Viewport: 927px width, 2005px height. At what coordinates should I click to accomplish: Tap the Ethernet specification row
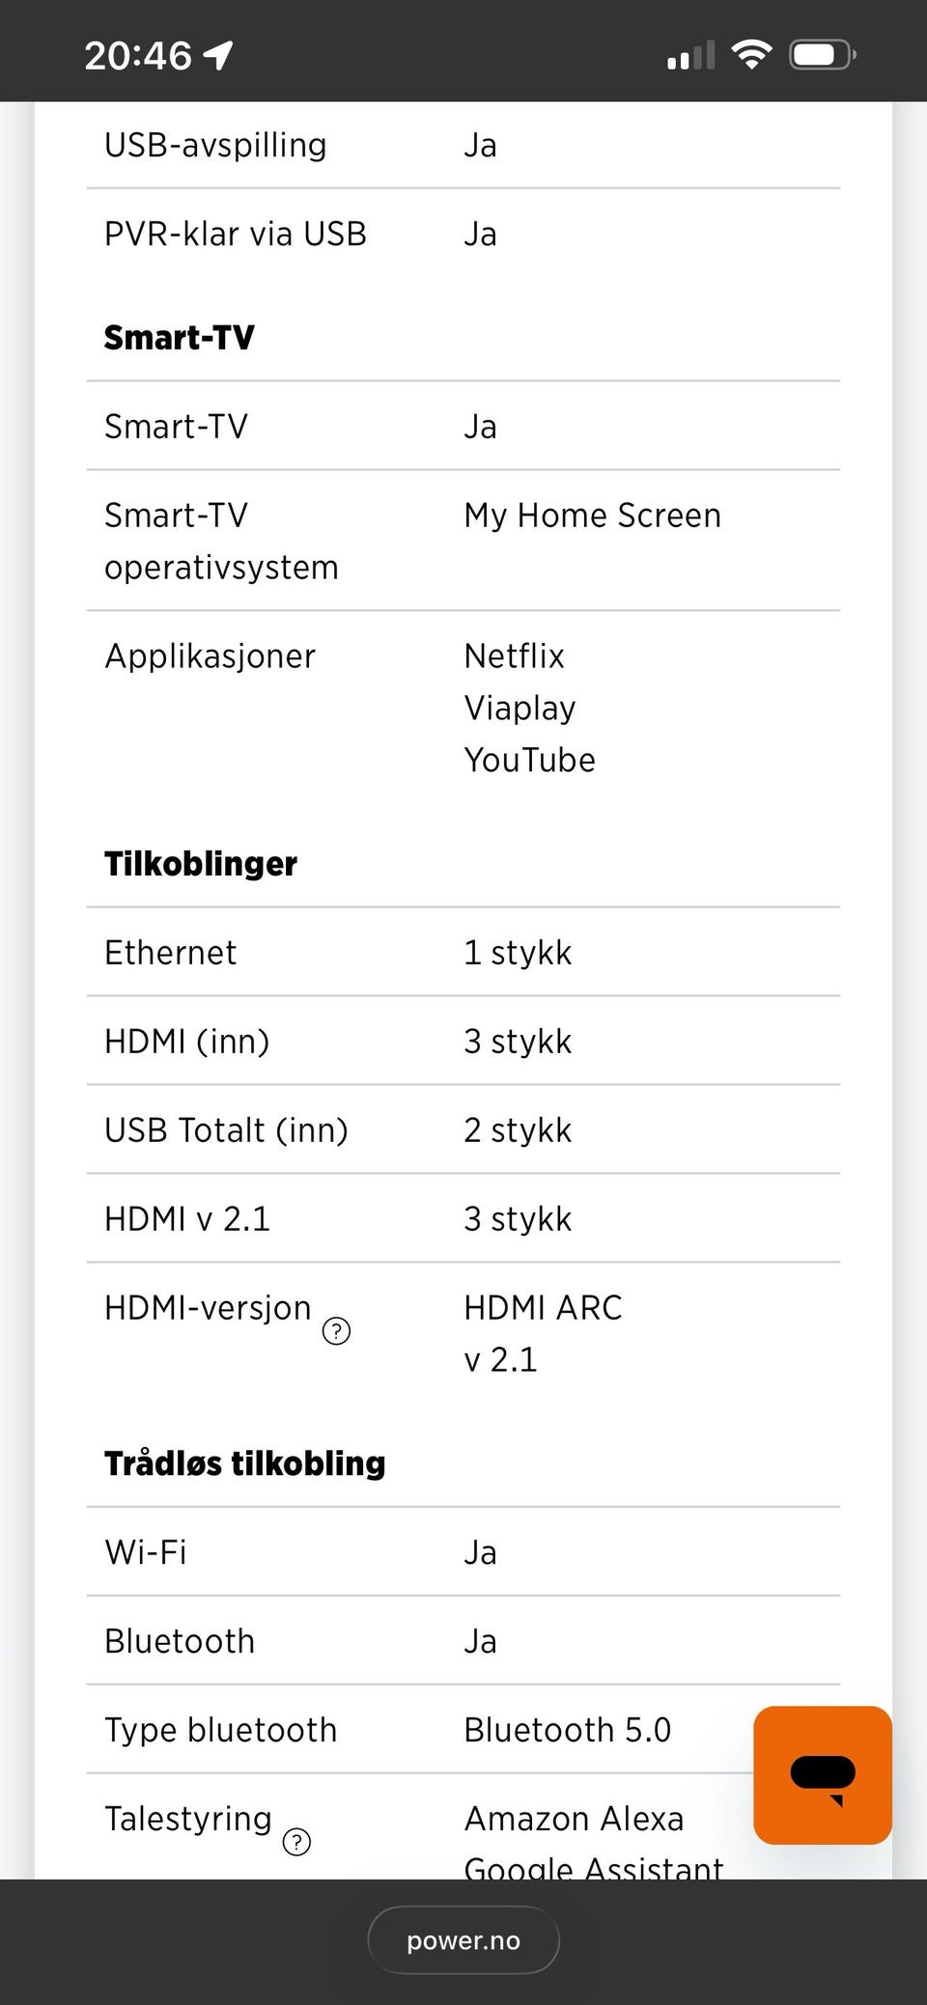pos(463,952)
